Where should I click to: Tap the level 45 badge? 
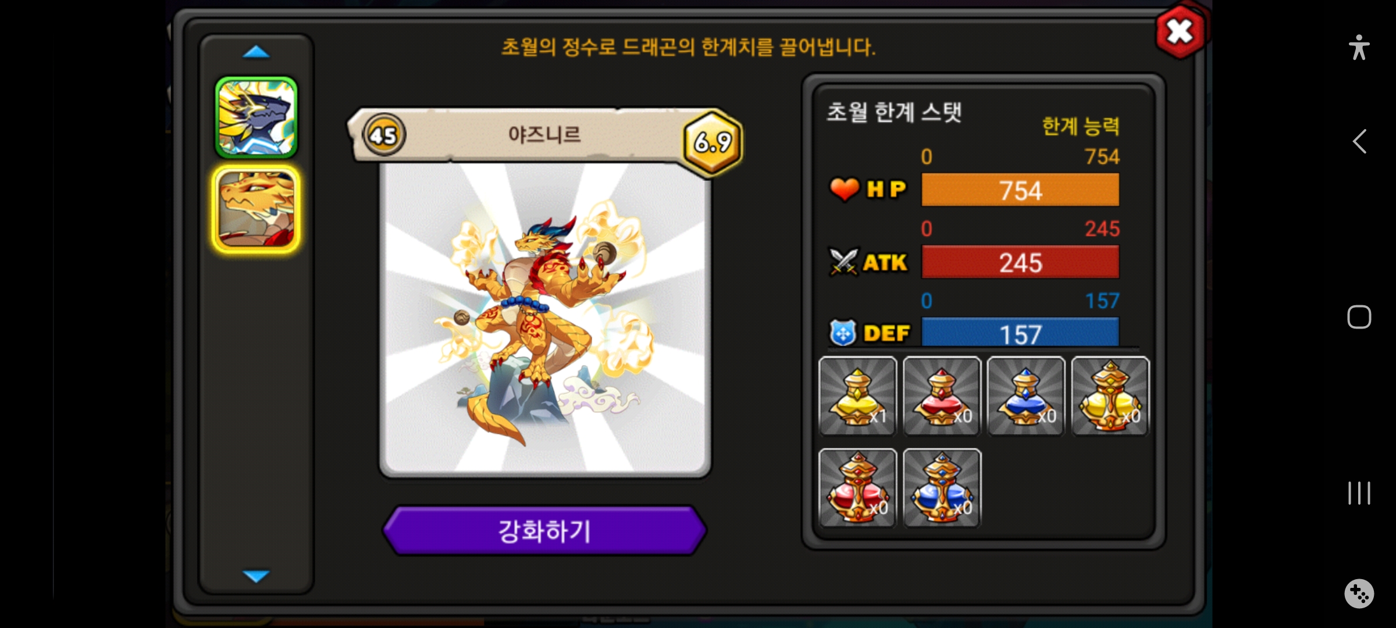[383, 135]
